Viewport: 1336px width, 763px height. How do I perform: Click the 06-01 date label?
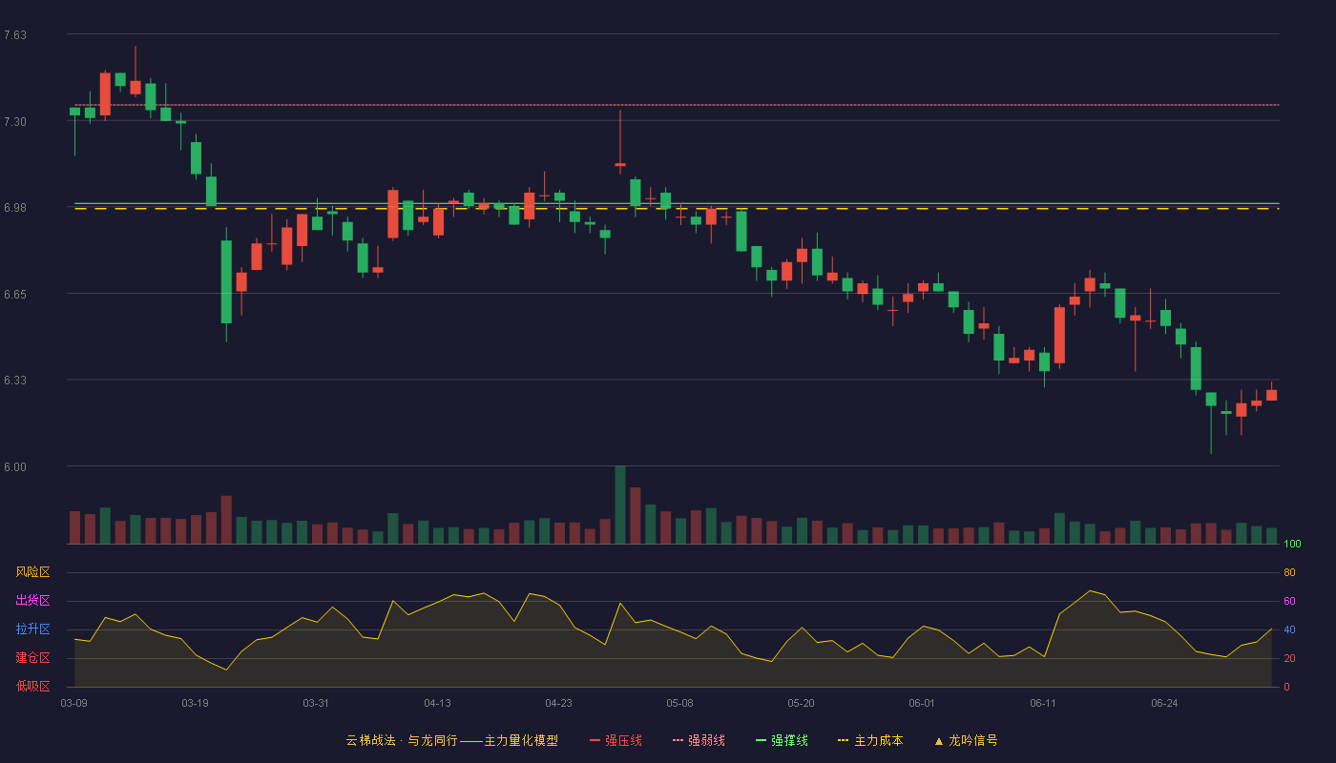tap(922, 703)
